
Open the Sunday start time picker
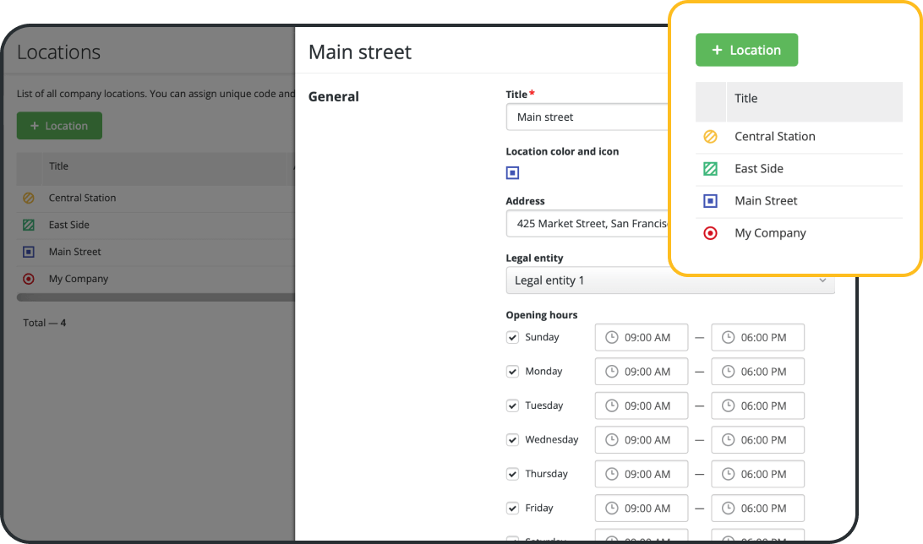(642, 337)
